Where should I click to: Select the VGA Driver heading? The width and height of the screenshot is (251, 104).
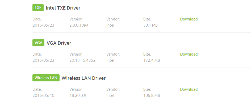(x=59, y=43)
